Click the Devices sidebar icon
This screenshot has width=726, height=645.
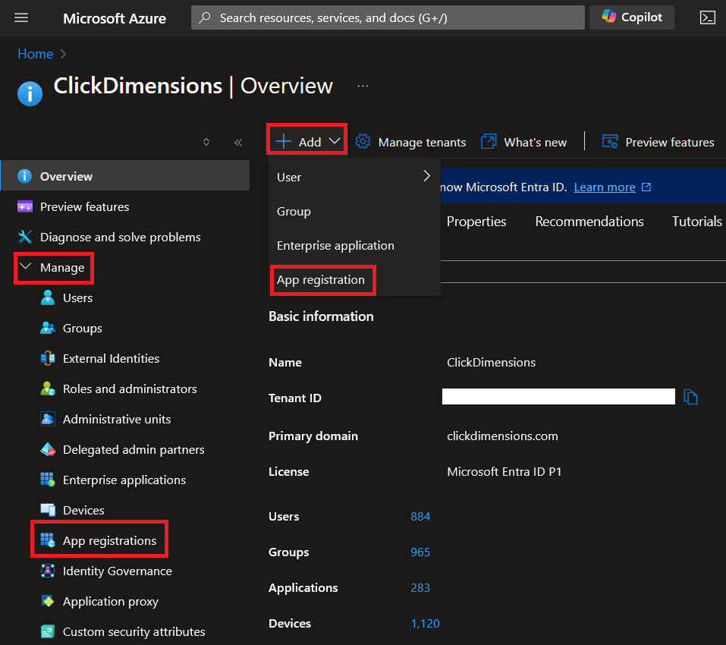pyautogui.click(x=48, y=510)
